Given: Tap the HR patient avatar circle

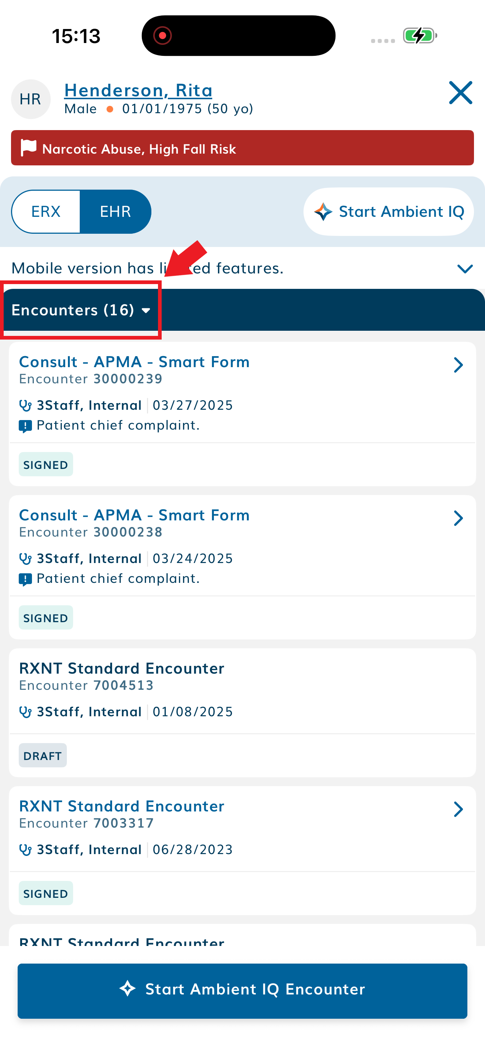Looking at the screenshot, I should (x=30, y=99).
